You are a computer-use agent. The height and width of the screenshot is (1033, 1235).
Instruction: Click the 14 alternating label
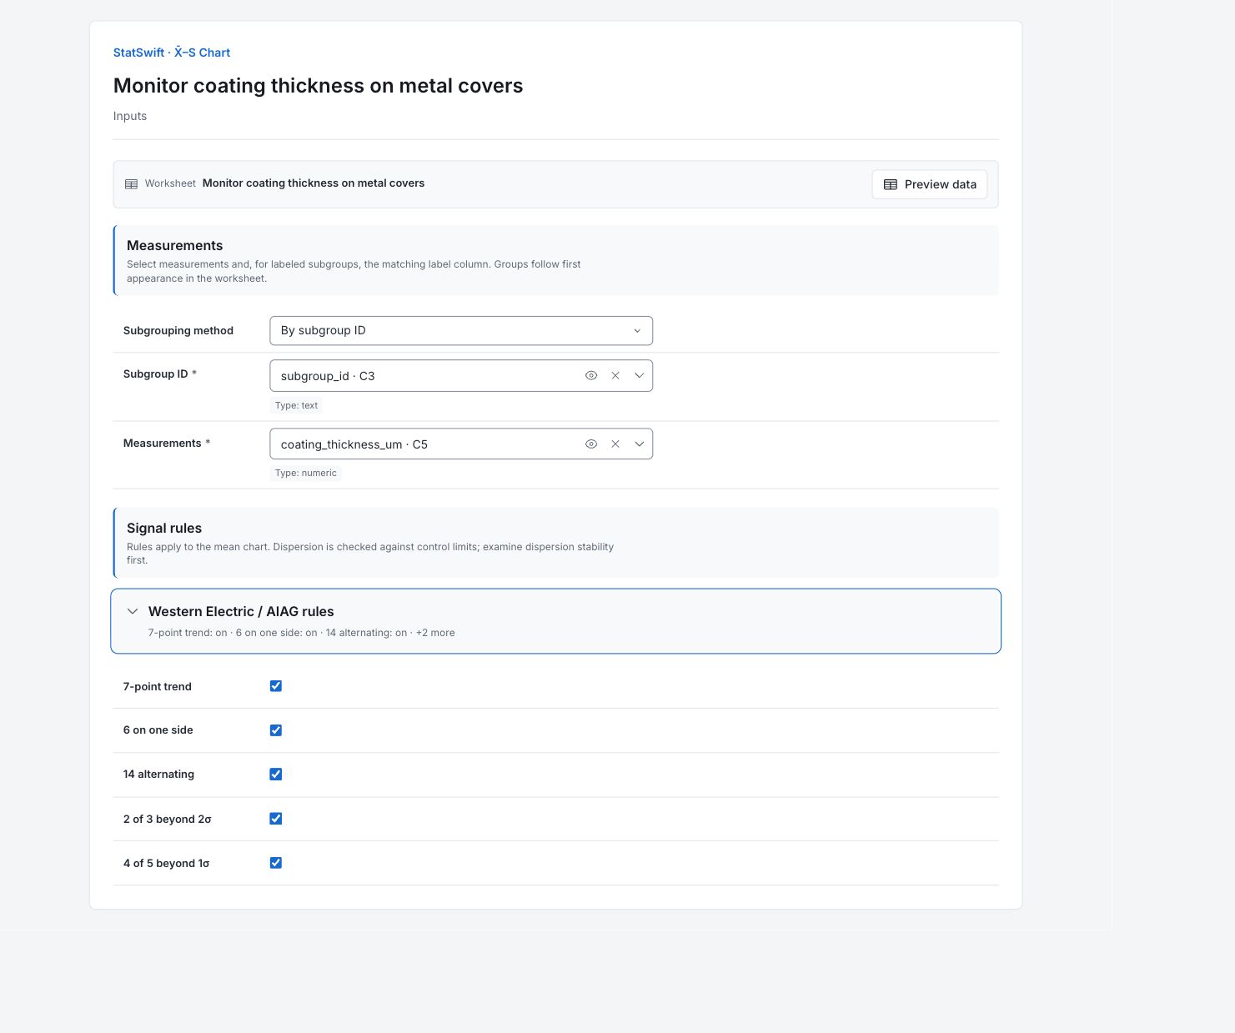158,775
